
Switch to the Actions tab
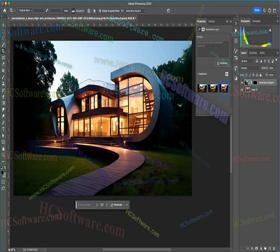tap(211, 21)
